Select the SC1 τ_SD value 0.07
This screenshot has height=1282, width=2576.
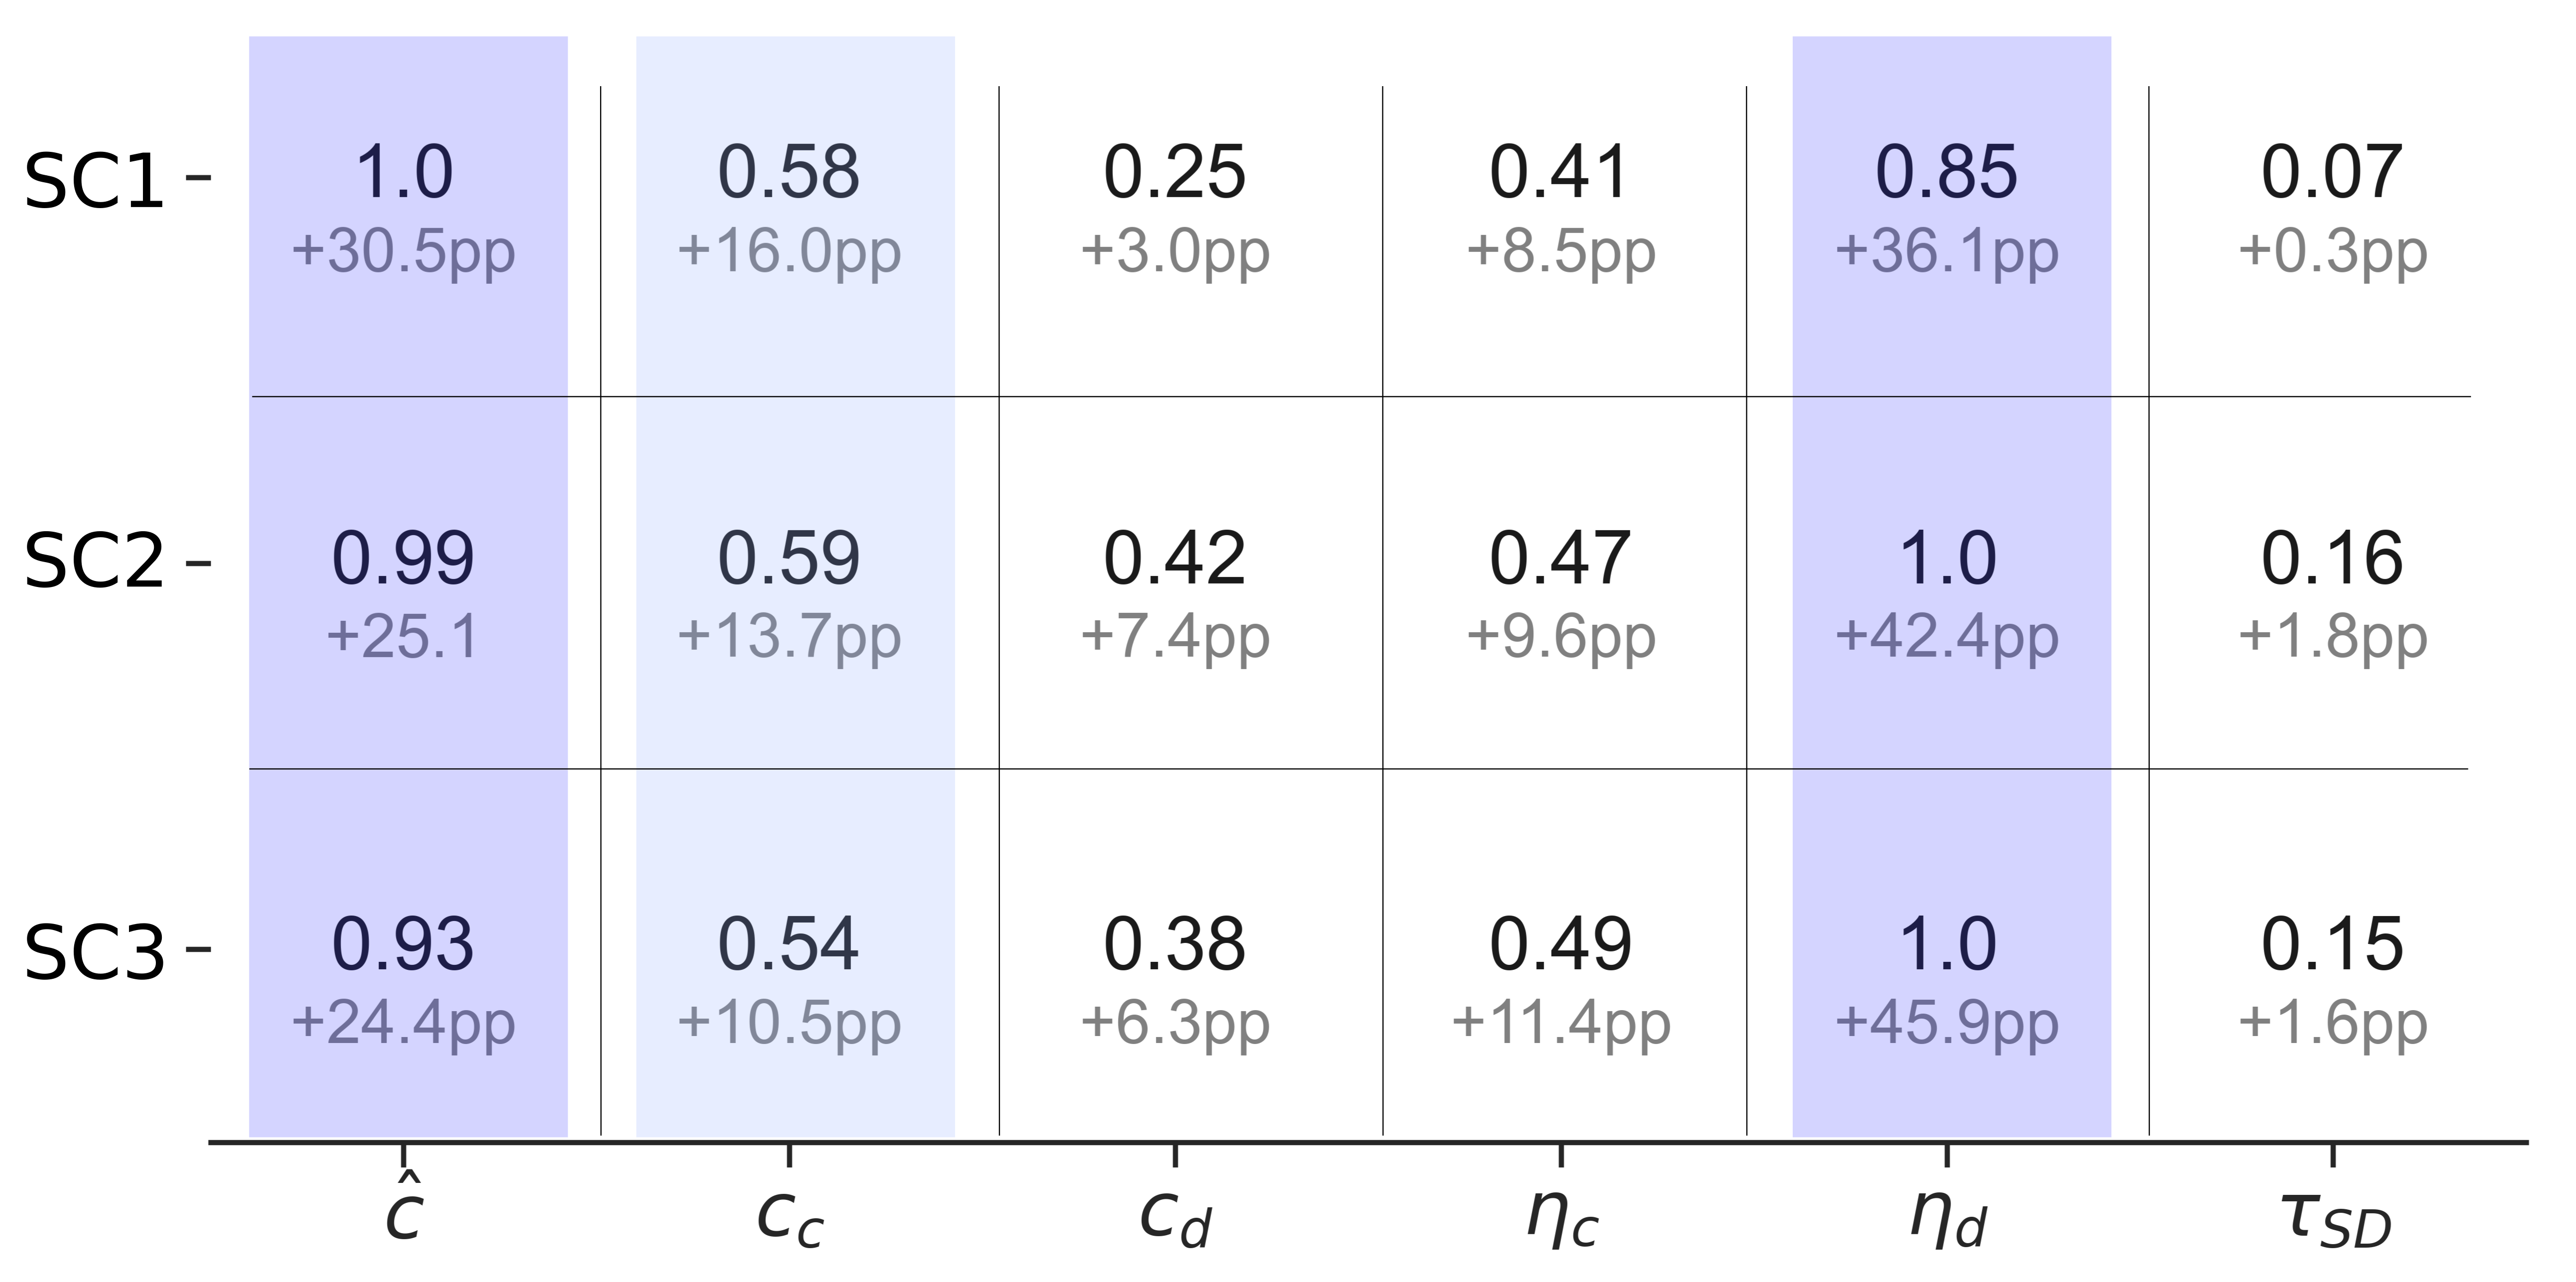[2332, 173]
